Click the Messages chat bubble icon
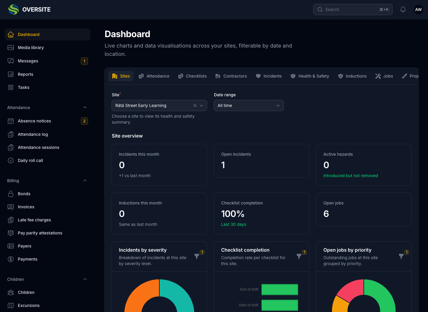Viewport: 428px width, 312px height. pyautogui.click(x=11, y=61)
